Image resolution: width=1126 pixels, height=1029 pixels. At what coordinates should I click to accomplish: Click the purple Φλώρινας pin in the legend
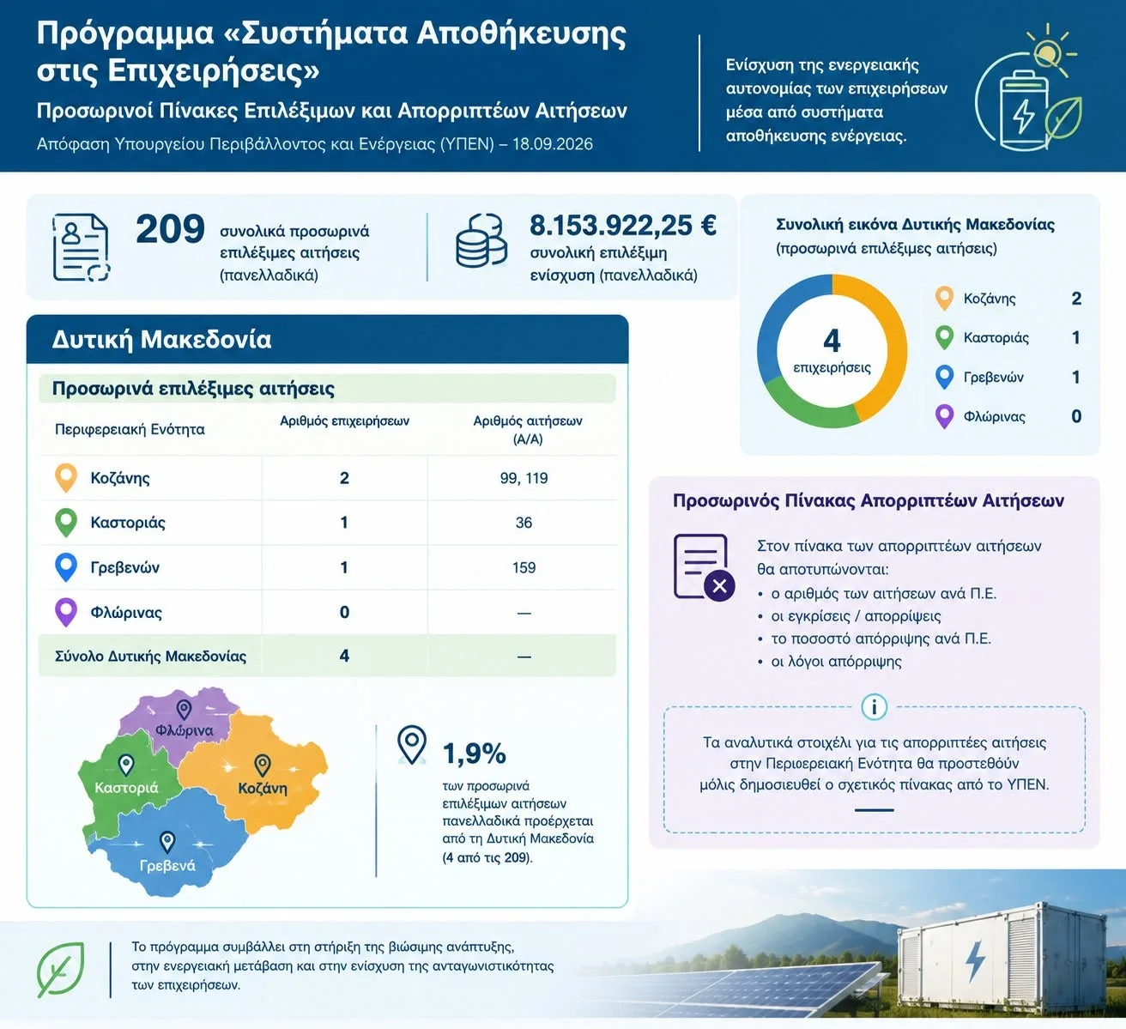click(944, 417)
